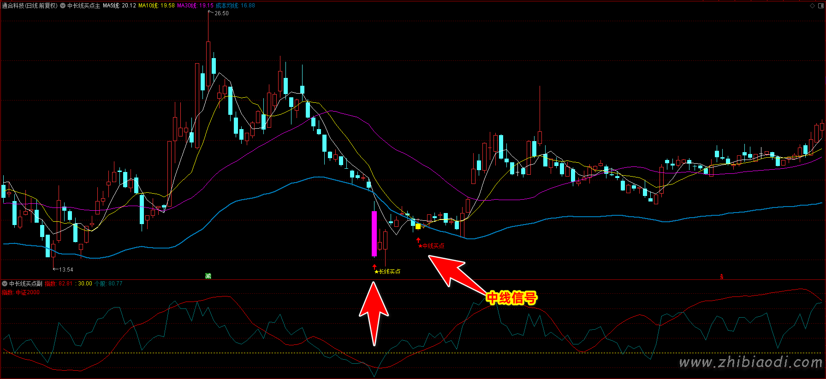
Task: Click the 26.50 high price label
Action: pos(221,13)
